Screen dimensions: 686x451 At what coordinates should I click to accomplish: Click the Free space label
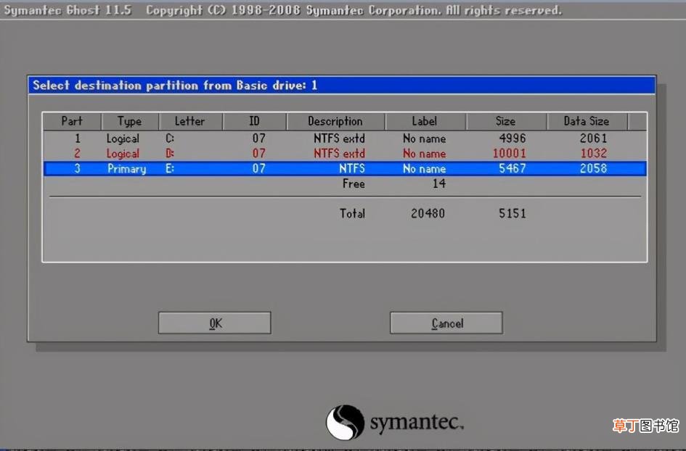pyautogui.click(x=354, y=183)
